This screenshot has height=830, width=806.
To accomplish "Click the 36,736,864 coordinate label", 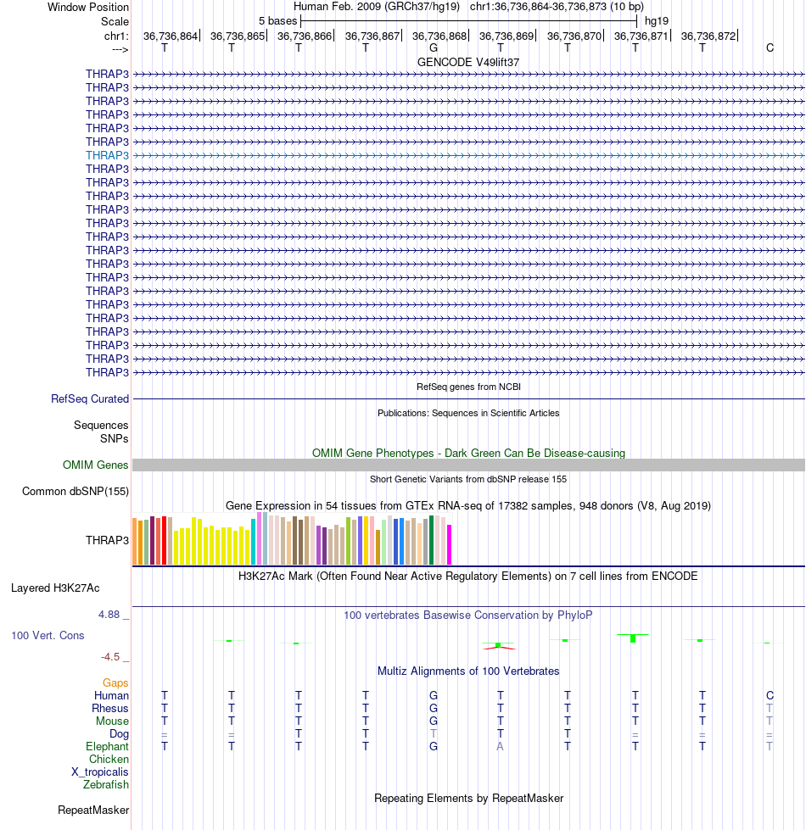I will pyautogui.click(x=170, y=36).
